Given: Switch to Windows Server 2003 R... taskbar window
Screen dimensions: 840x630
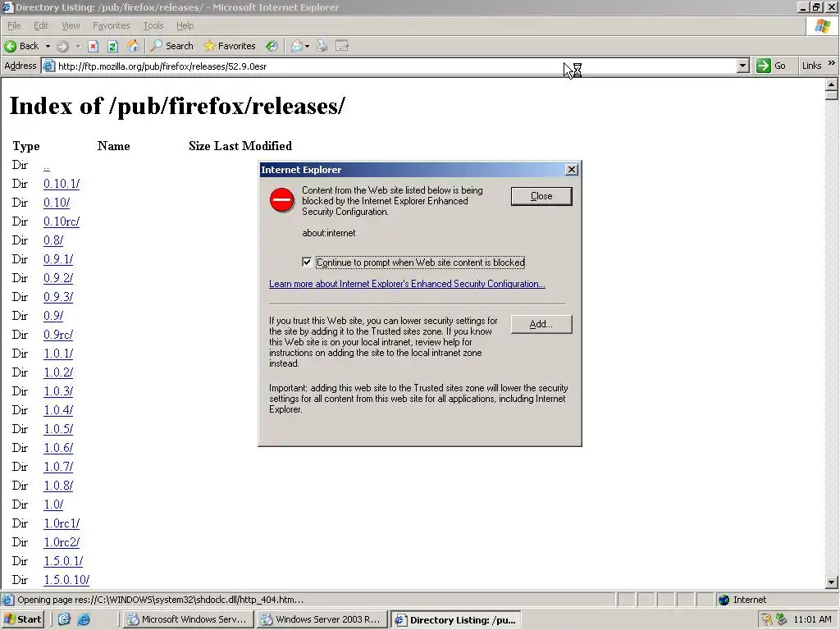Looking at the screenshot, I should tap(322, 619).
